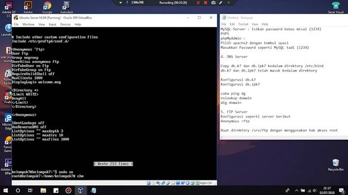Image resolution: width=348 pixels, height=195 pixels.
Task: Click the 'nslookup domain' line in Notepad
Action: tap(236, 98)
